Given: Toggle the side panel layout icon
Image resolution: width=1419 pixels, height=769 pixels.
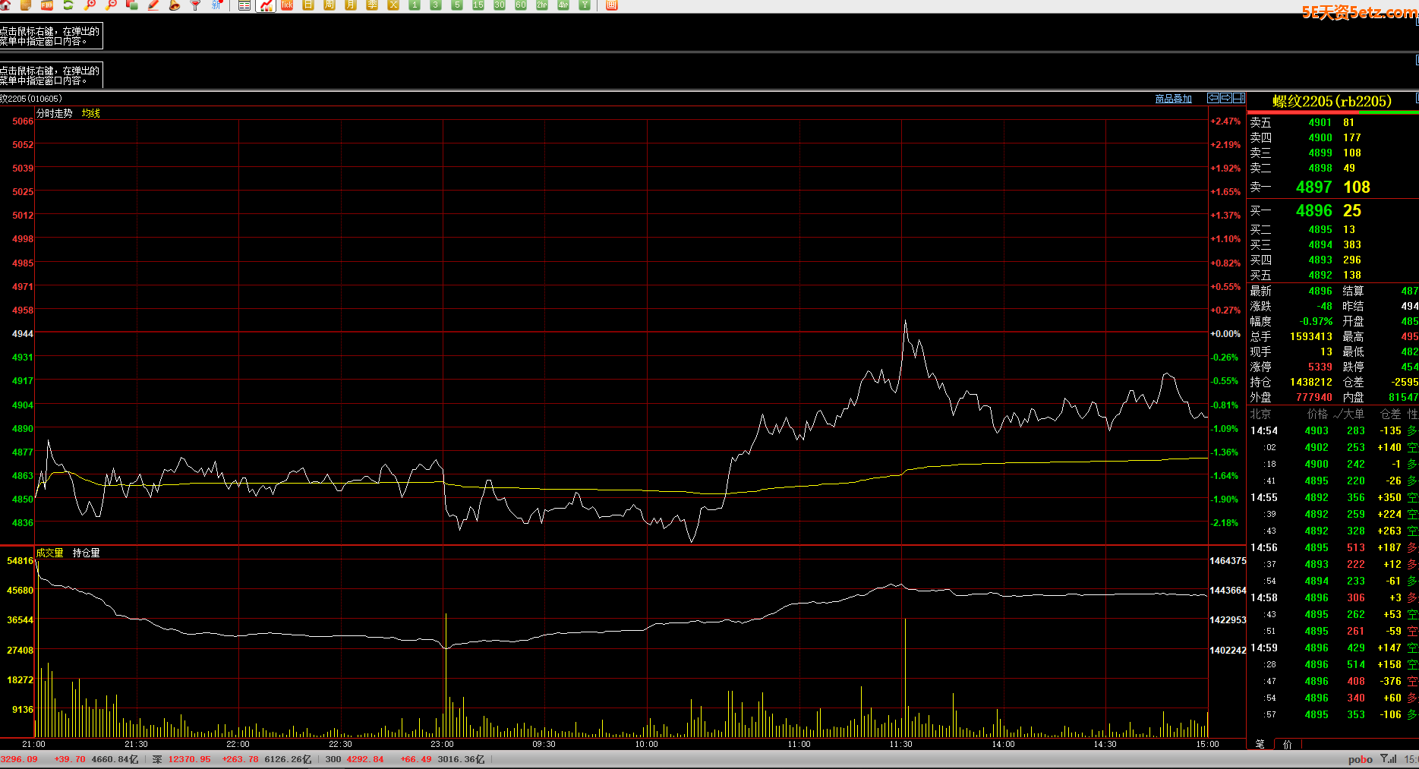Looking at the screenshot, I should [1239, 98].
